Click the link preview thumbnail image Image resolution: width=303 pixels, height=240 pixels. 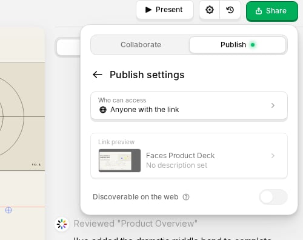coord(119,161)
